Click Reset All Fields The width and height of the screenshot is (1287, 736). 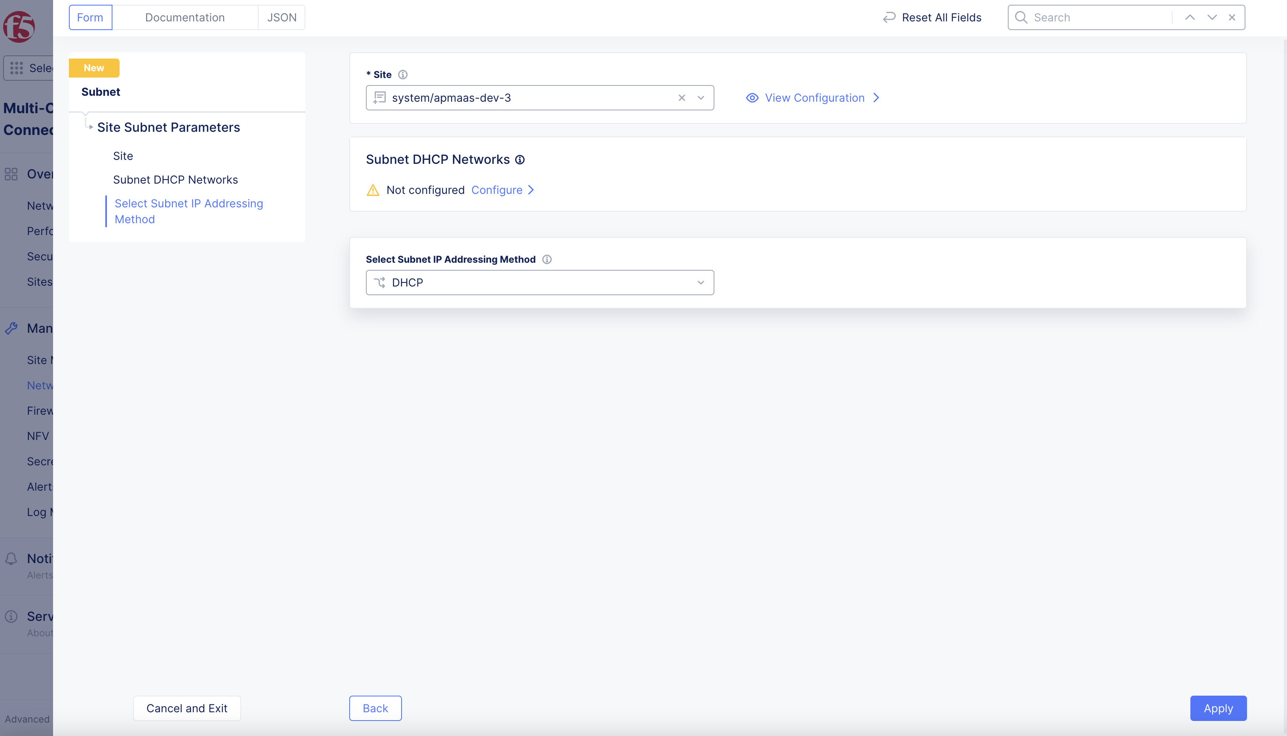(x=932, y=18)
